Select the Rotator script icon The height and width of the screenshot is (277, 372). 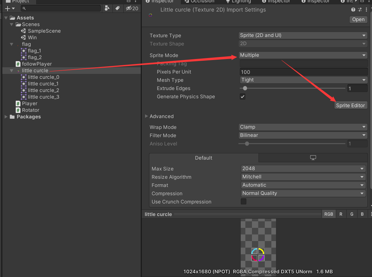[18, 110]
